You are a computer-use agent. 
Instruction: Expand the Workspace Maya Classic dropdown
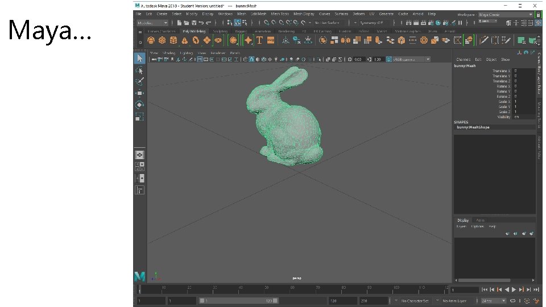(x=506, y=14)
